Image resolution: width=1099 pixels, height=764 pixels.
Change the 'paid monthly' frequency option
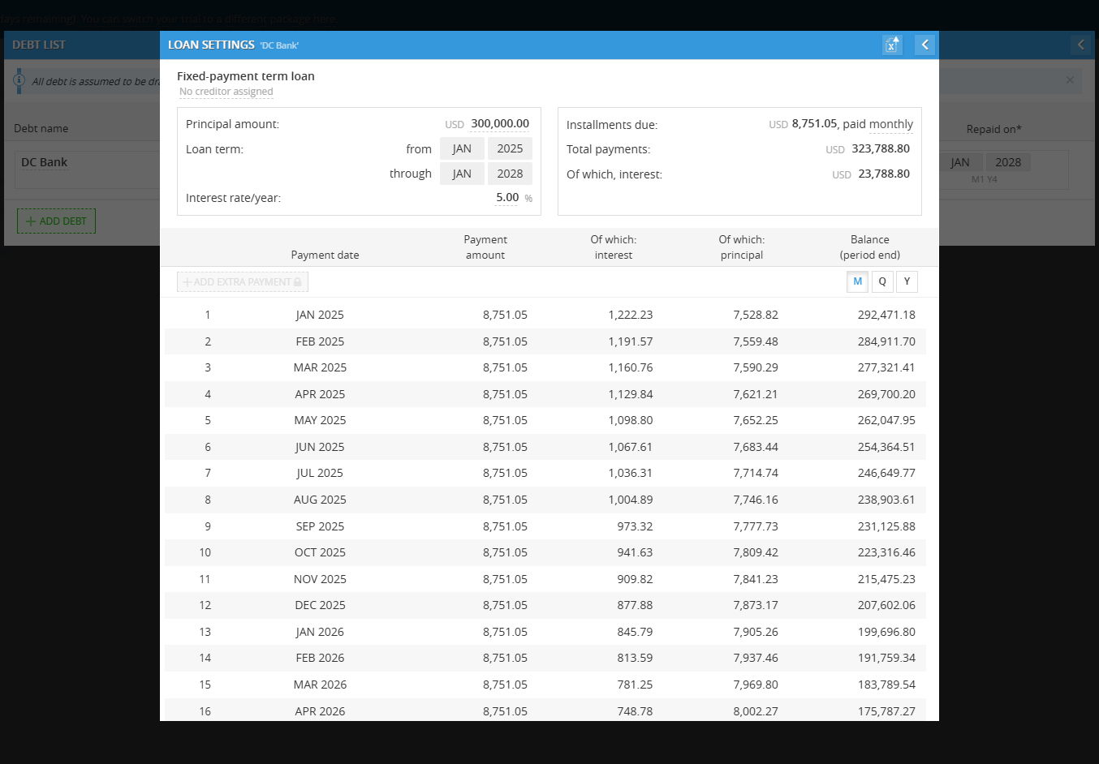890,124
